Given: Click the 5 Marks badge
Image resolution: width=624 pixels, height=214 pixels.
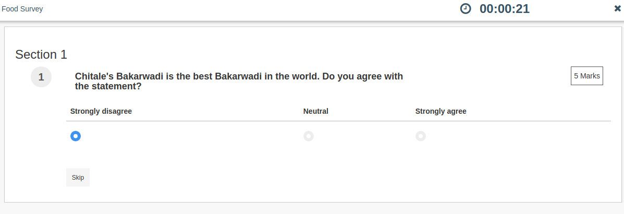Looking at the screenshot, I should coord(586,76).
